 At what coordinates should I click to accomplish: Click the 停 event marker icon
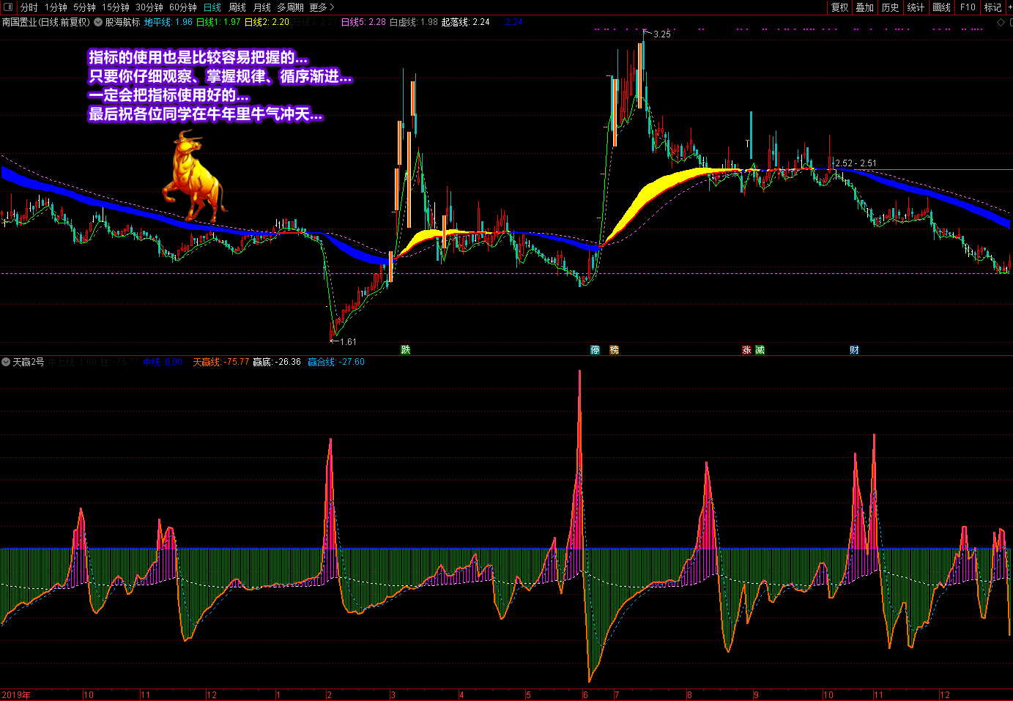(595, 350)
